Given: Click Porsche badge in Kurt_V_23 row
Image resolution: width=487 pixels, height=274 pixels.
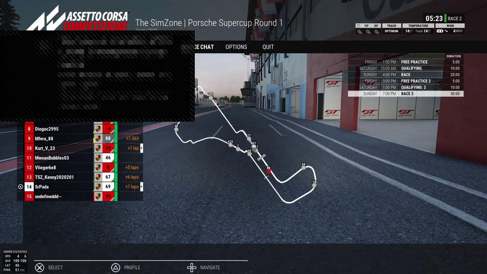Looking at the screenshot, I should click(98, 148).
